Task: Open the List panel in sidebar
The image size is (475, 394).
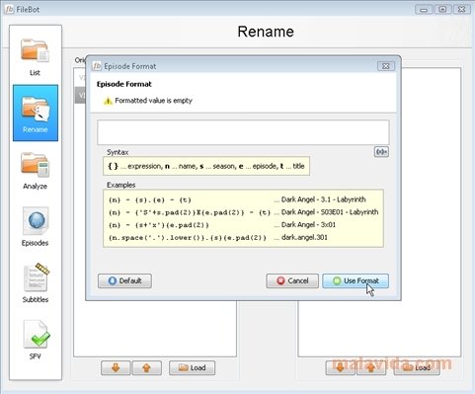Action: tap(36, 57)
